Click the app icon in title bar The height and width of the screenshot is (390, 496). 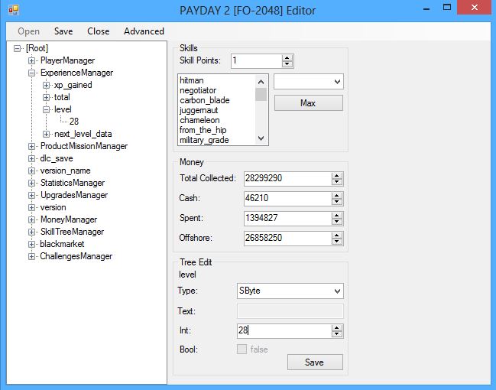point(13,11)
